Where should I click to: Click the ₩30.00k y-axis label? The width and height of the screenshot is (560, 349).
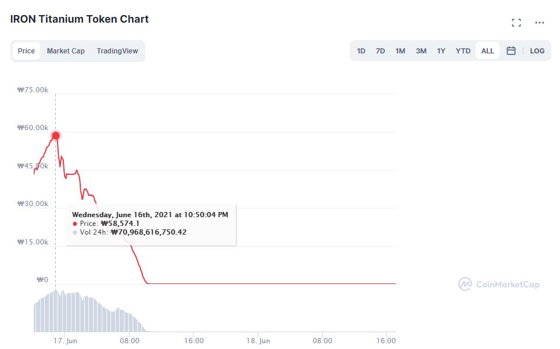pyautogui.click(x=33, y=204)
